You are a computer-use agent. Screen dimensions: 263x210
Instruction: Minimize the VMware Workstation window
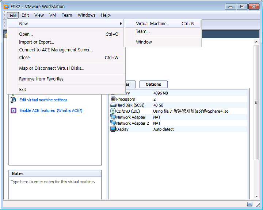[230, 7]
